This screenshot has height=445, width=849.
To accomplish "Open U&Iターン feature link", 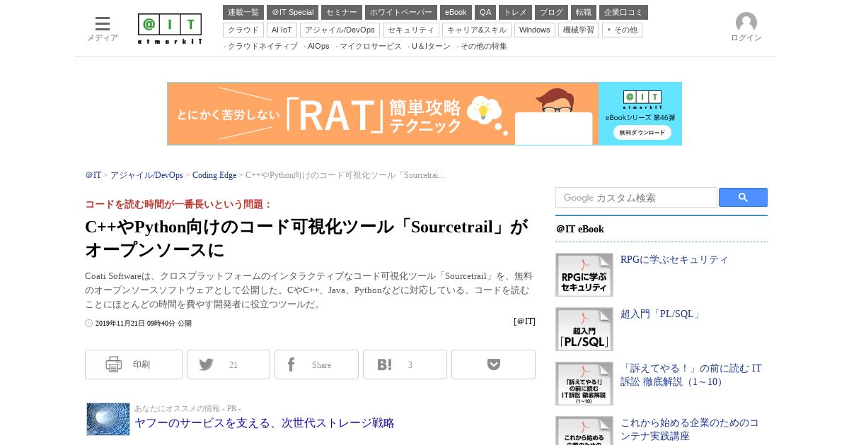I will click(431, 46).
